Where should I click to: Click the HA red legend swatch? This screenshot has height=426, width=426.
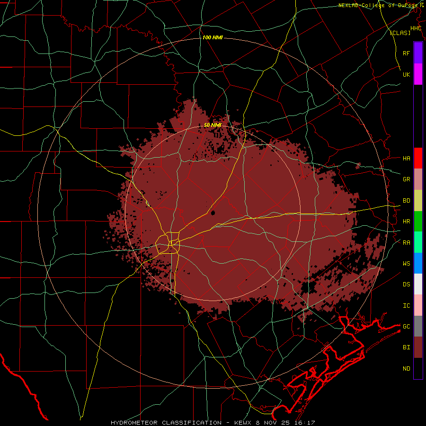[x=418, y=158]
